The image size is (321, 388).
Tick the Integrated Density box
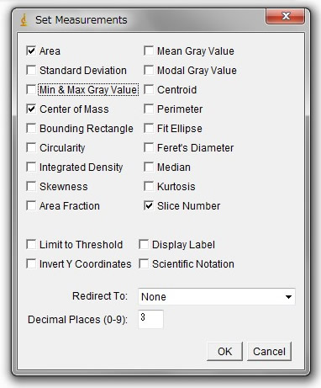(31, 167)
